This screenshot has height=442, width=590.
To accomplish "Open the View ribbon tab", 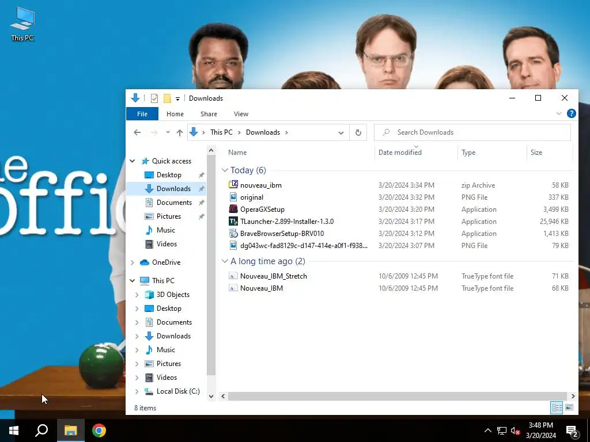I will 241,114.
